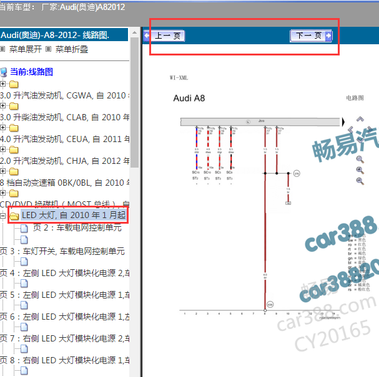Select LED 大灯, 自 2010 年 1 月起

(74, 215)
